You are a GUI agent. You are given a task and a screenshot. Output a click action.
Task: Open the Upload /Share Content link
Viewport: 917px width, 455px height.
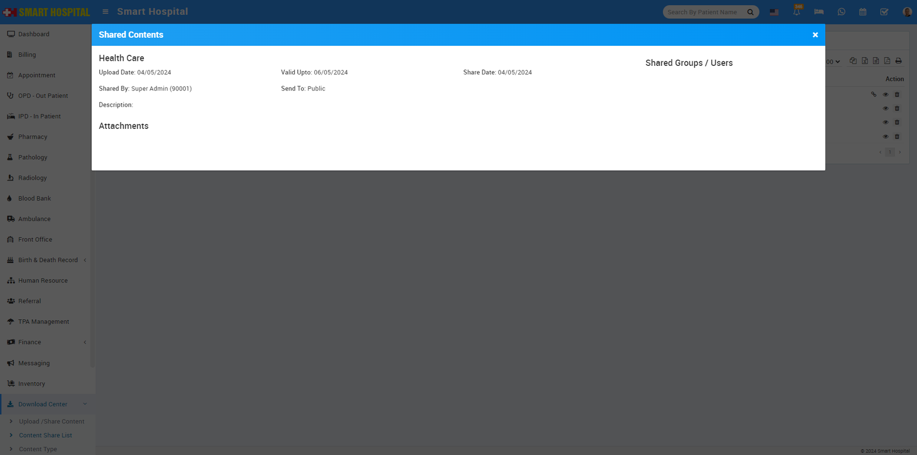click(52, 421)
